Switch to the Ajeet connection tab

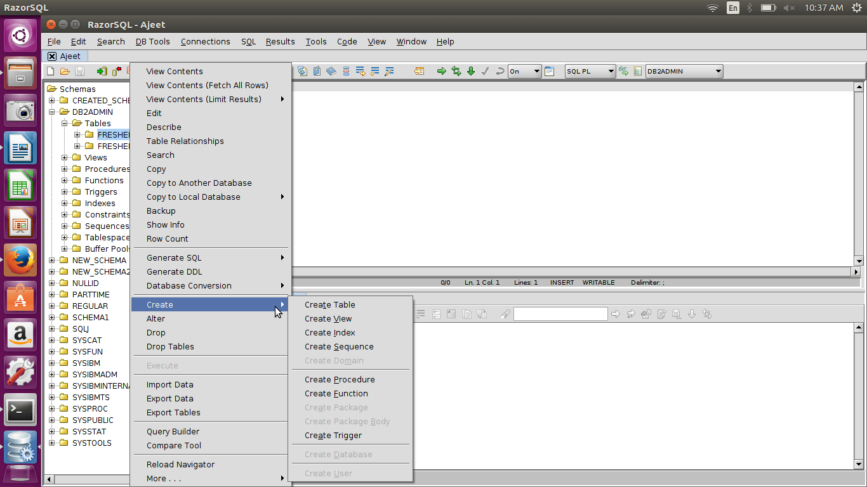(x=70, y=56)
